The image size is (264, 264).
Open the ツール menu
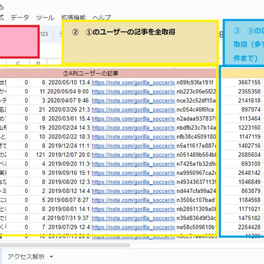[45, 18]
